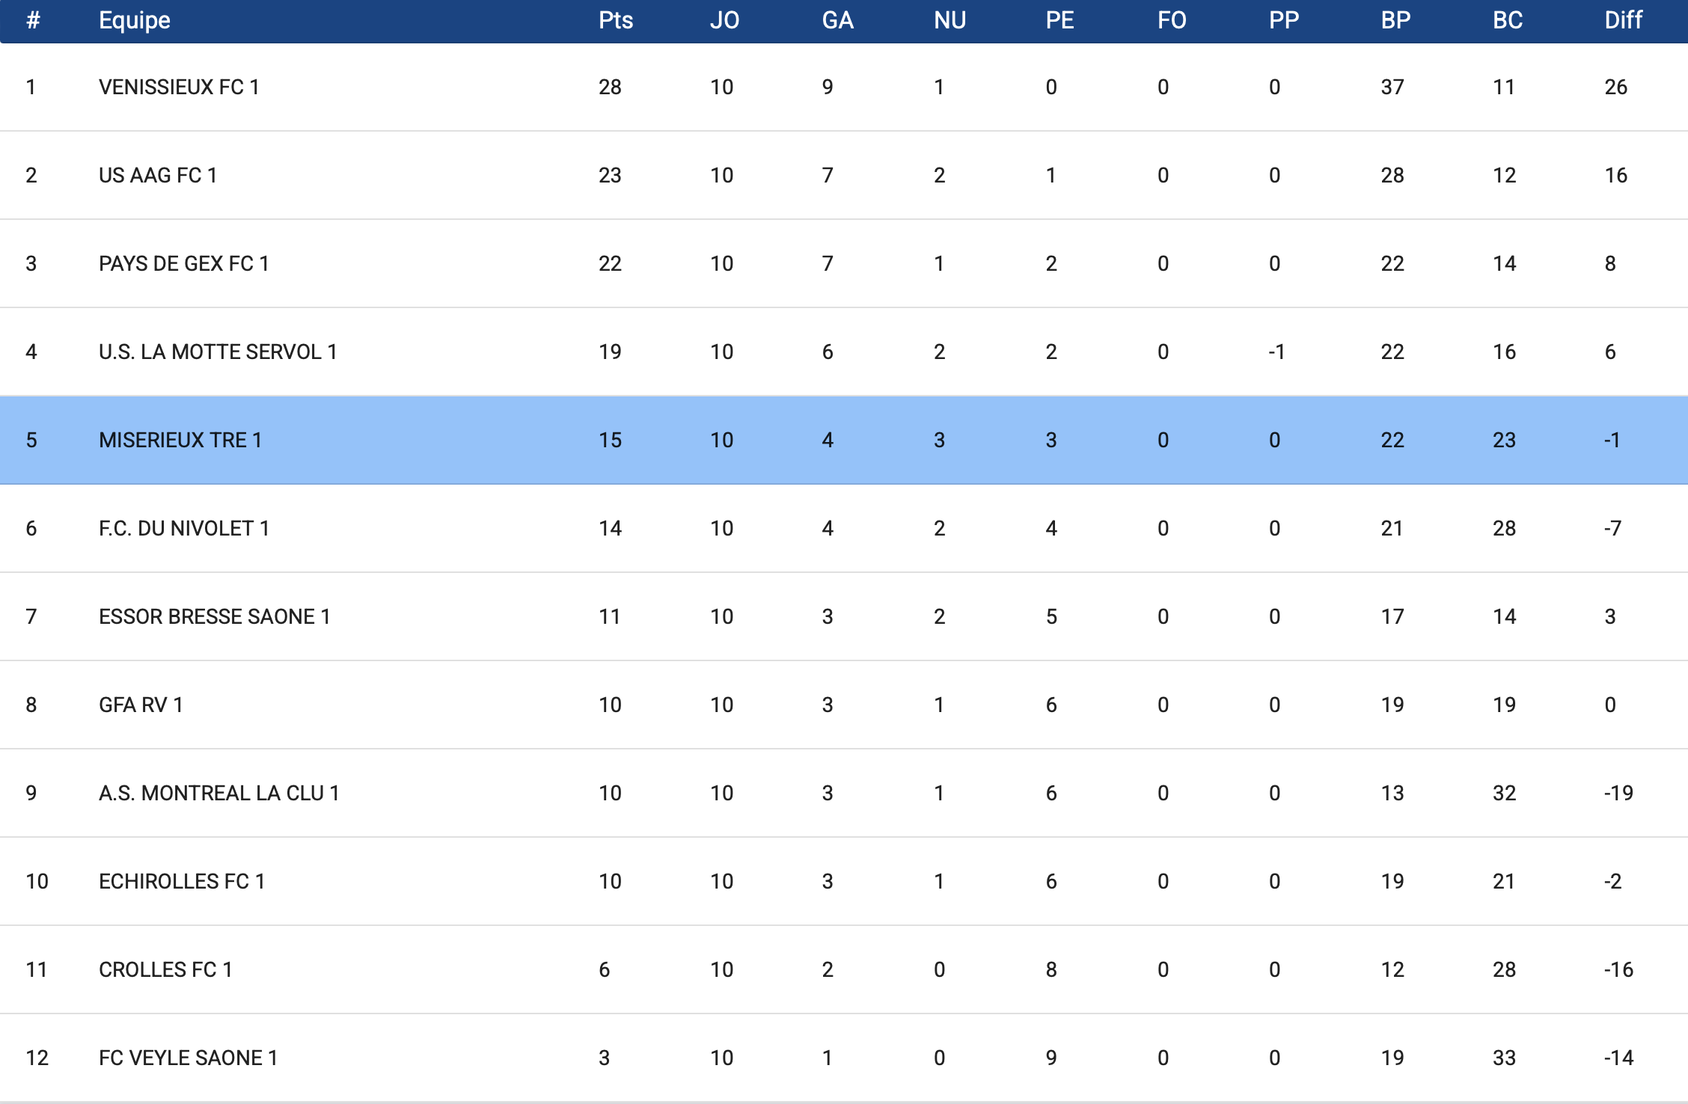The width and height of the screenshot is (1688, 1104).
Task: Open F.C. DU NIVOLET 1 team
Action: [x=183, y=529]
